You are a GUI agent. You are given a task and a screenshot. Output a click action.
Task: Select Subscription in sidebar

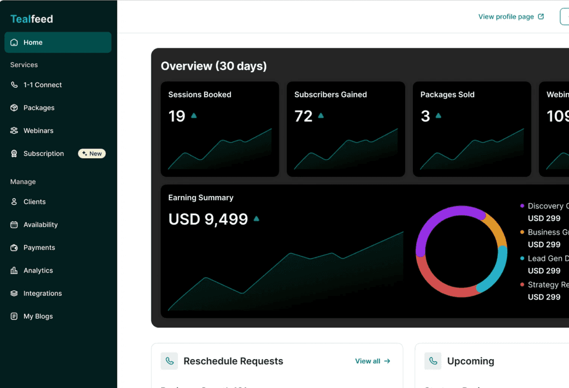click(x=43, y=153)
